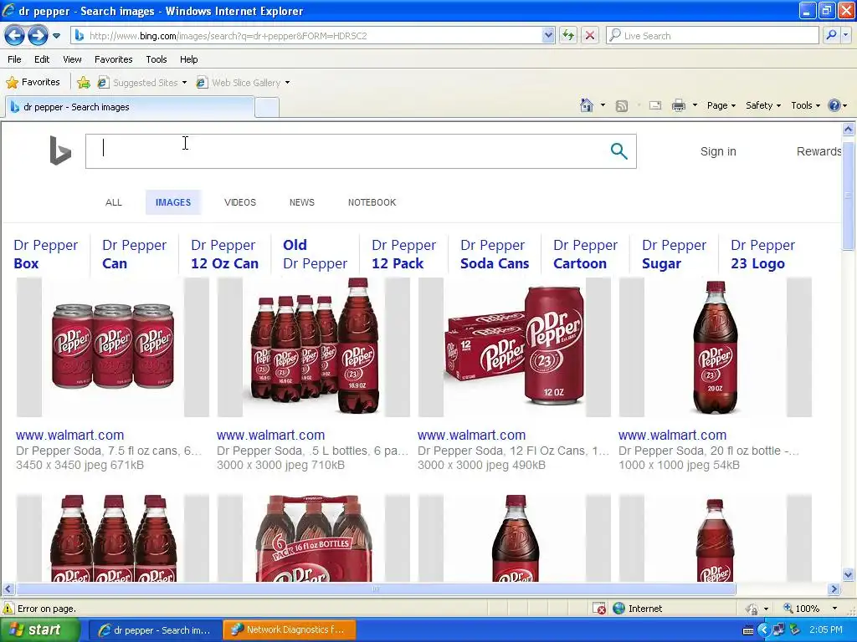Click the RSS feeds icon

(x=622, y=106)
